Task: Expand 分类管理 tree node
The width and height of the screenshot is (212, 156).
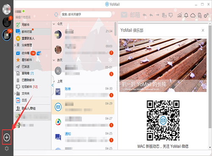Action: pyautogui.click(x=15, y=45)
